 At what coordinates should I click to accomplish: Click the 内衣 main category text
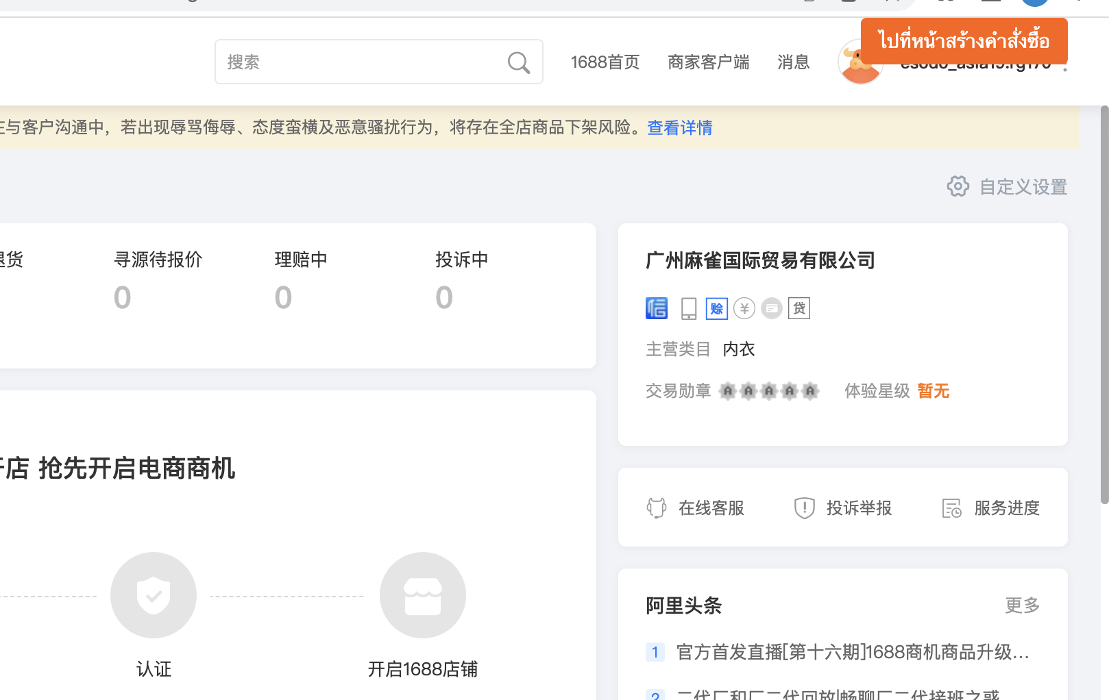pos(739,349)
